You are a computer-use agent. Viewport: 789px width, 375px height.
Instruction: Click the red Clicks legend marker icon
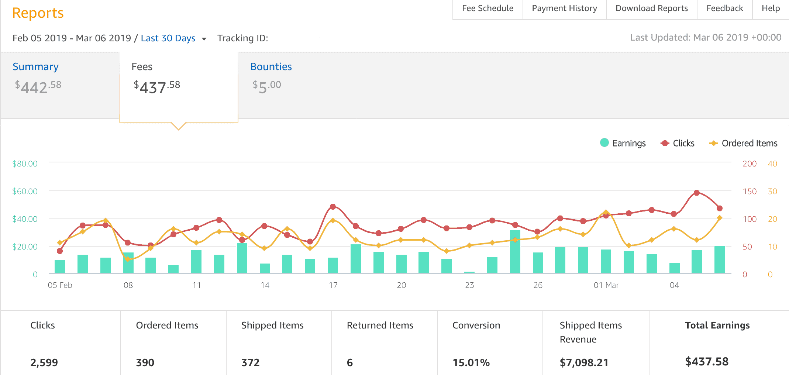pos(665,143)
